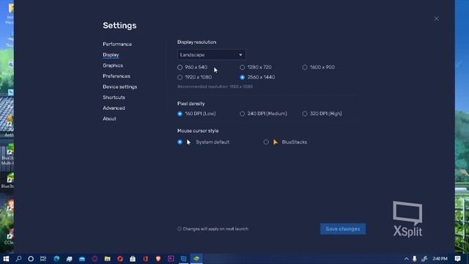Viewport: 469px width, 264px height.
Task: Open Windows taskbar search
Action: [18, 259]
